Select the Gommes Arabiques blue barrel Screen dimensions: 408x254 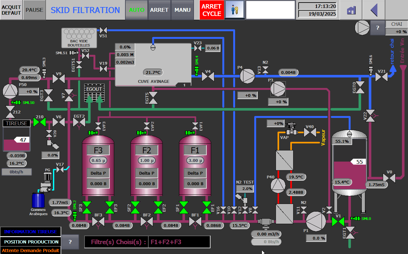point(38,200)
